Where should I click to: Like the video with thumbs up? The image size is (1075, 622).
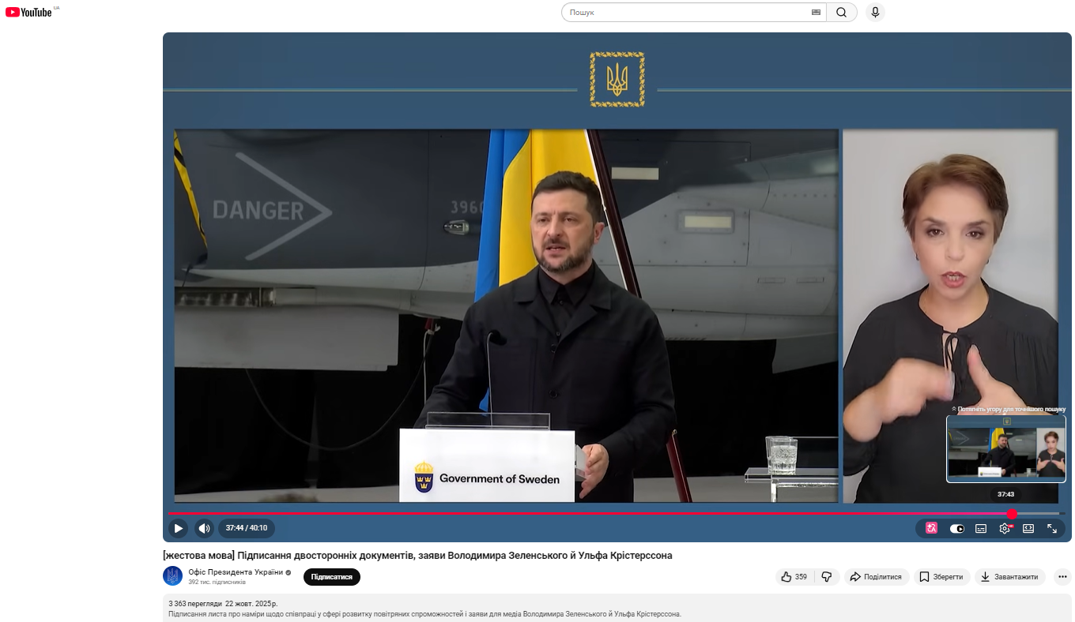click(x=794, y=577)
